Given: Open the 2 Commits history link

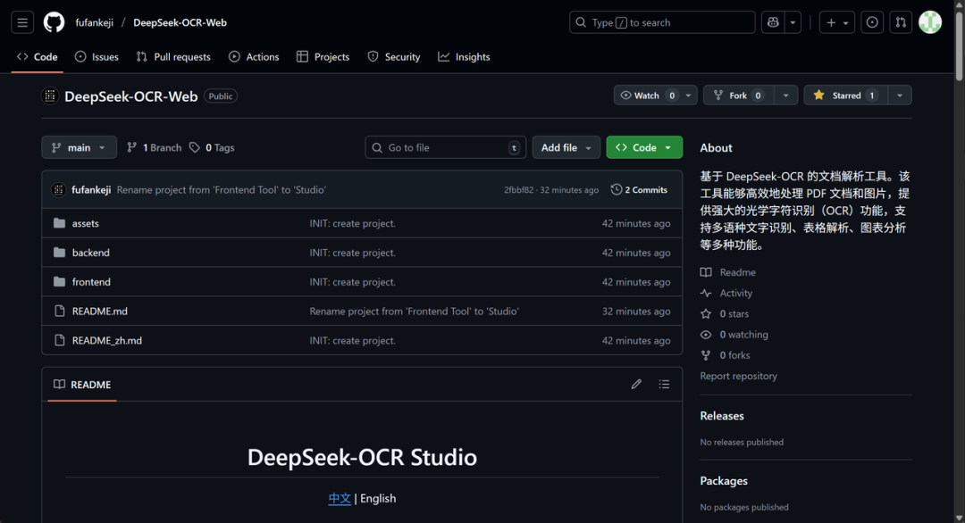Looking at the screenshot, I should tap(639, 190).
